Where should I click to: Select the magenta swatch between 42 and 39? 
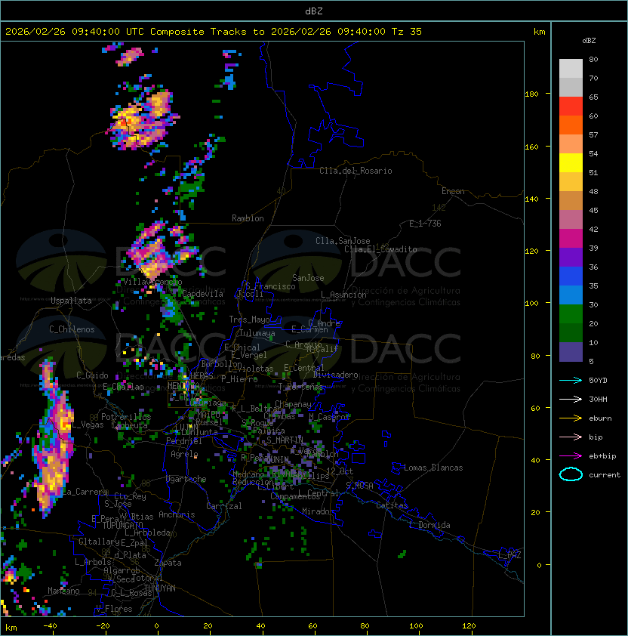pos(571,239)
